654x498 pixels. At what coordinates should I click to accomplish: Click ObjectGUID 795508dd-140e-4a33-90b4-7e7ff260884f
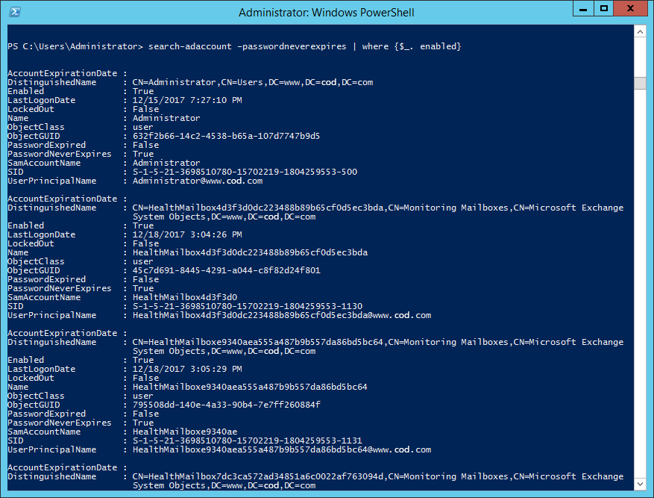tap(227, 405)
